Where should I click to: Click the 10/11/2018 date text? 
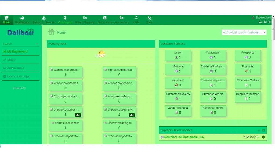pyautogui.click(x=251, y=137)
